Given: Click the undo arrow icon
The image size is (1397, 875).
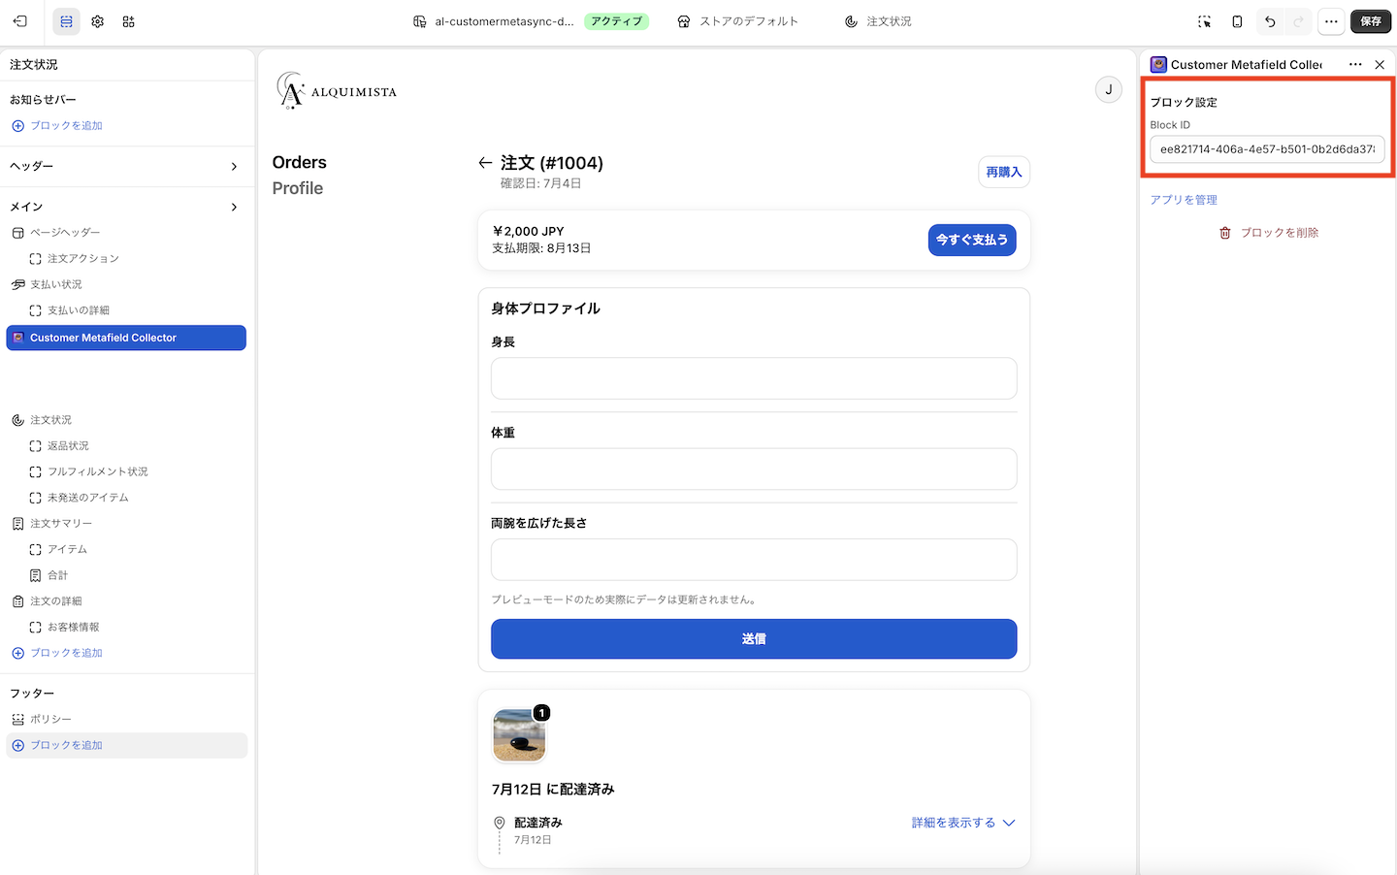Looking at the screenshot, I should [x=1269, y=21].
